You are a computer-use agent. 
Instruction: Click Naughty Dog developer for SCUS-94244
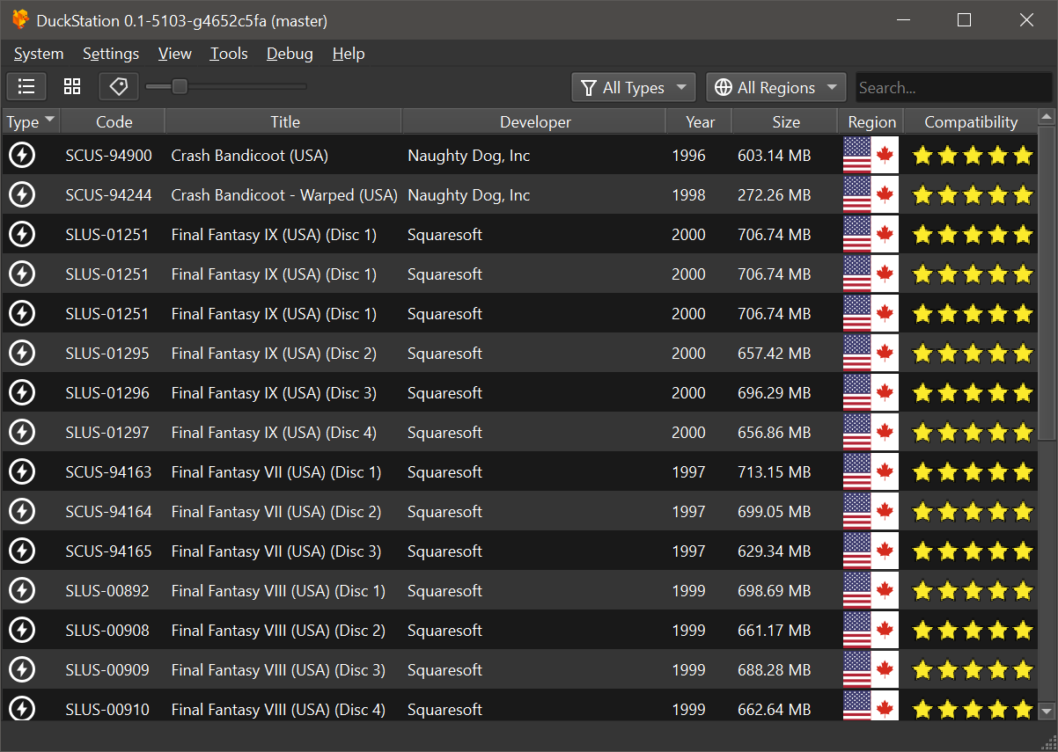[469, 195]
